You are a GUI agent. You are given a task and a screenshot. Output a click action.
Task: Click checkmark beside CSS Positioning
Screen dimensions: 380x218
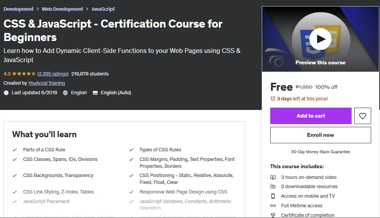pos(131,175)
